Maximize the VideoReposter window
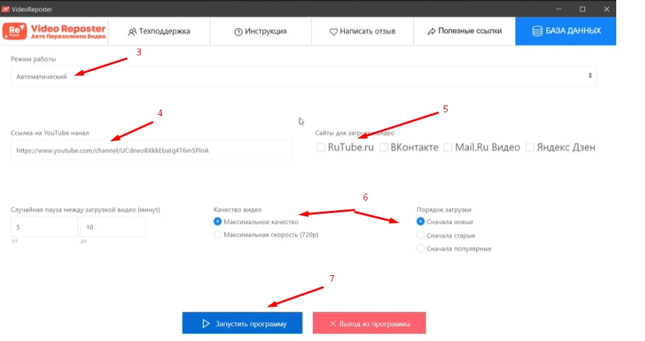The height and width of the screenshot is (341, 645). (583, 9)
